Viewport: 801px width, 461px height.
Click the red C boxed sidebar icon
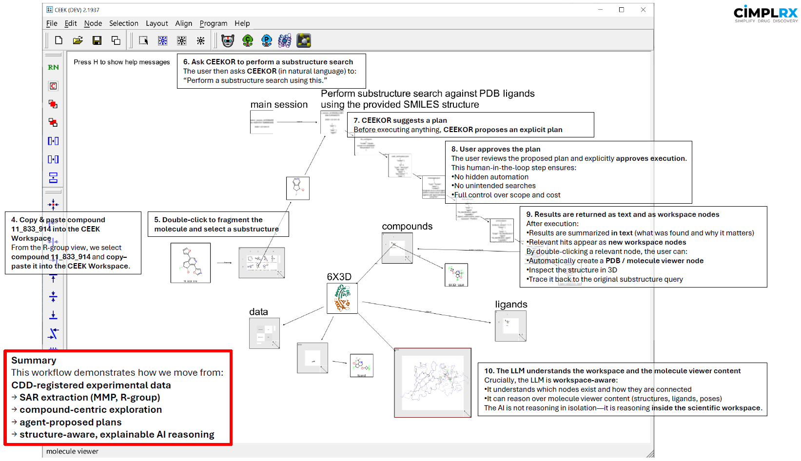pyautogui.click(x=53, y=86)
